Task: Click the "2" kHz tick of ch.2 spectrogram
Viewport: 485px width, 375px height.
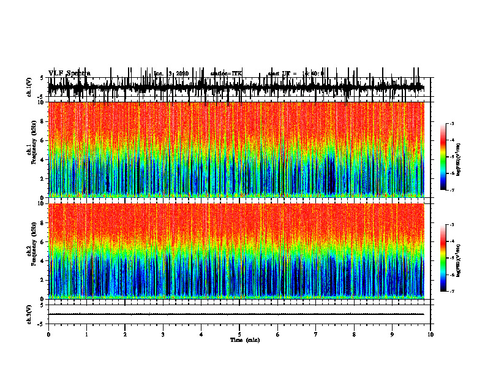Action: click(43, 280)
